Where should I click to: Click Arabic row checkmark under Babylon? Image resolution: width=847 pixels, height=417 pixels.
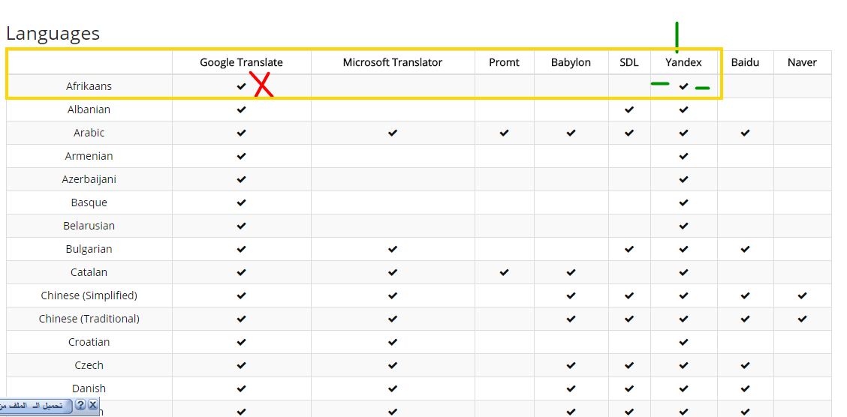point(571,133)
